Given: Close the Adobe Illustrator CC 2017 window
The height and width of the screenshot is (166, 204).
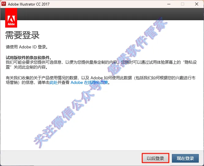Looking at the screenshot, I should [197, 4].
